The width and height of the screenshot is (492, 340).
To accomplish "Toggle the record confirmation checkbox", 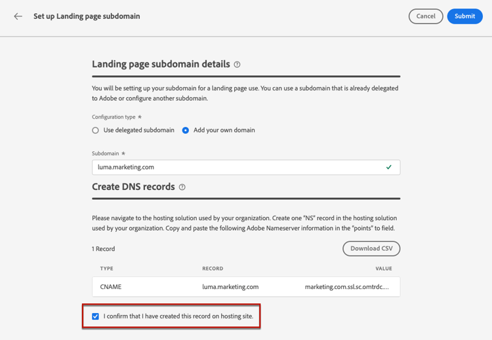I will 96,316.
